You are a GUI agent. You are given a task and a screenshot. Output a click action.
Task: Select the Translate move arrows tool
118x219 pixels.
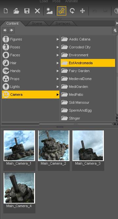[82, 11]
